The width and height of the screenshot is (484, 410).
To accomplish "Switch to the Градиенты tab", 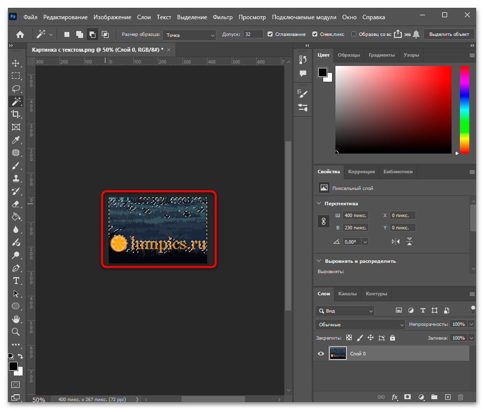I will tap(382, 55).
